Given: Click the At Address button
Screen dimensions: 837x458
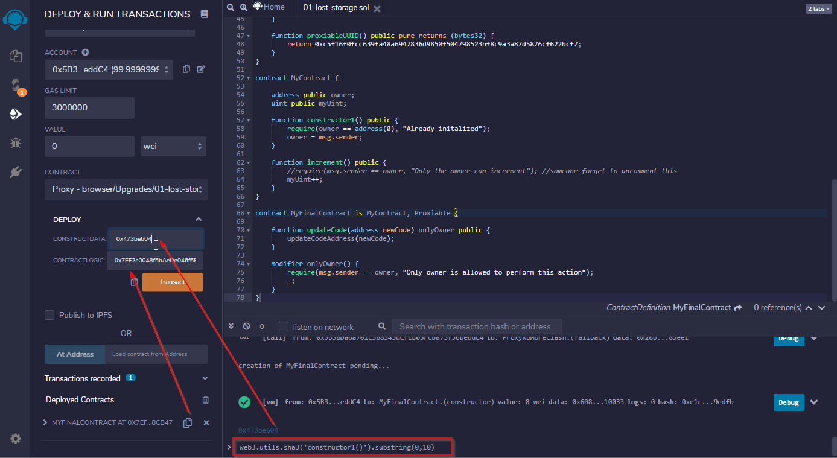Looking at the screenshot, I should [75, 354].
